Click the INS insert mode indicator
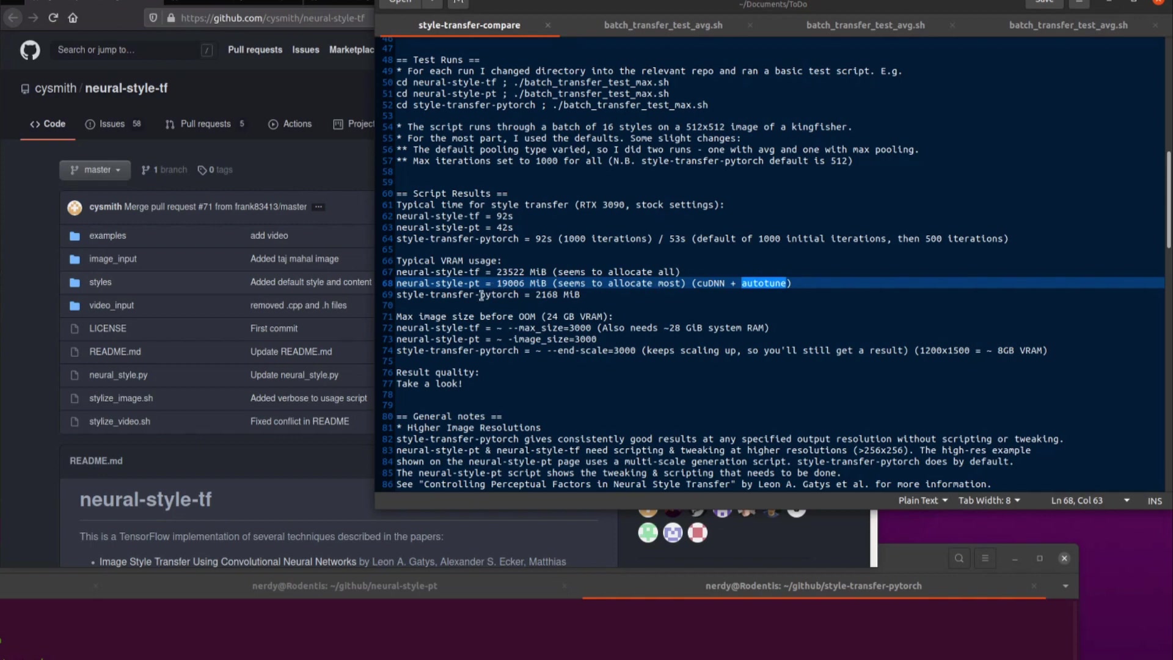1173x660 pixels. point(1154,501)
